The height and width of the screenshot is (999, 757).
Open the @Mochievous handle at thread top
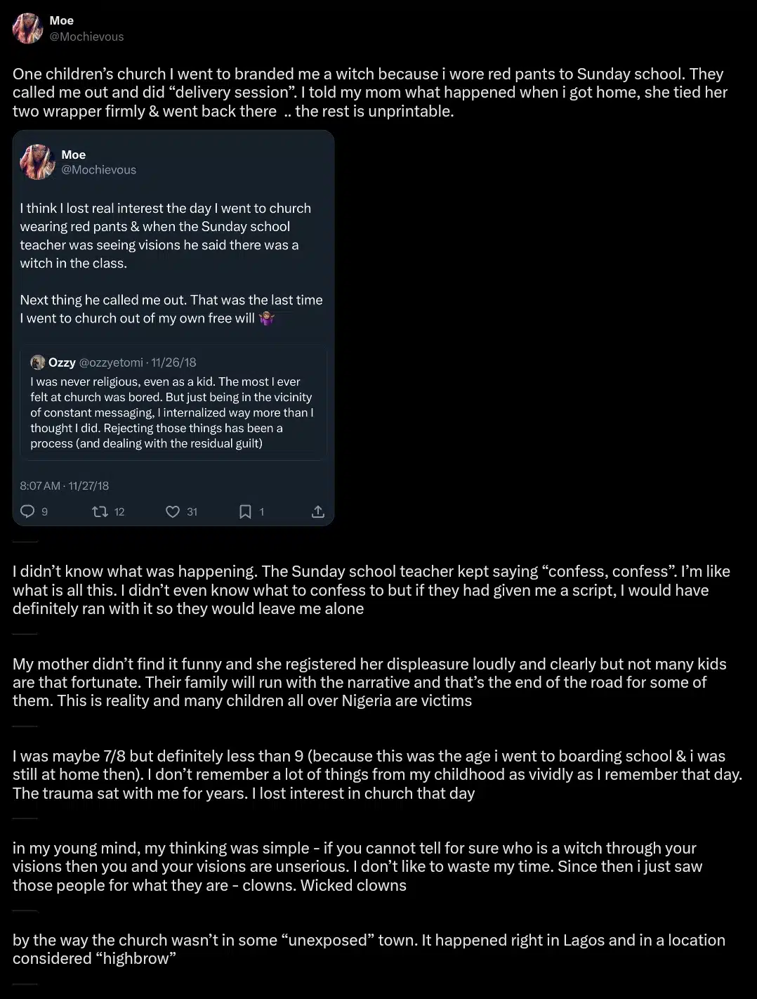coord(86,37)
